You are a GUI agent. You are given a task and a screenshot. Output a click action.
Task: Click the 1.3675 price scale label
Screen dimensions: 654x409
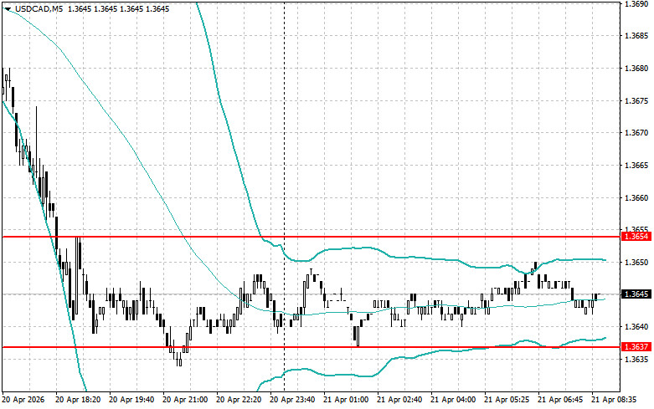(636, 101)
